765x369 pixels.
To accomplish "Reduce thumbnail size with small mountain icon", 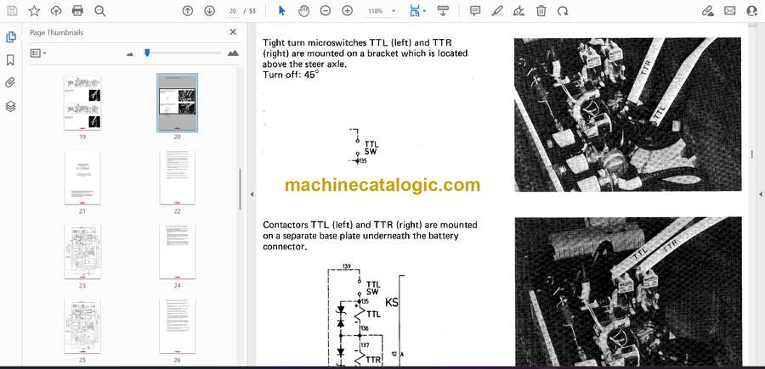I will pos(130,54).
